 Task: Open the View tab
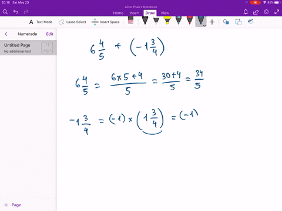[164, 13]
